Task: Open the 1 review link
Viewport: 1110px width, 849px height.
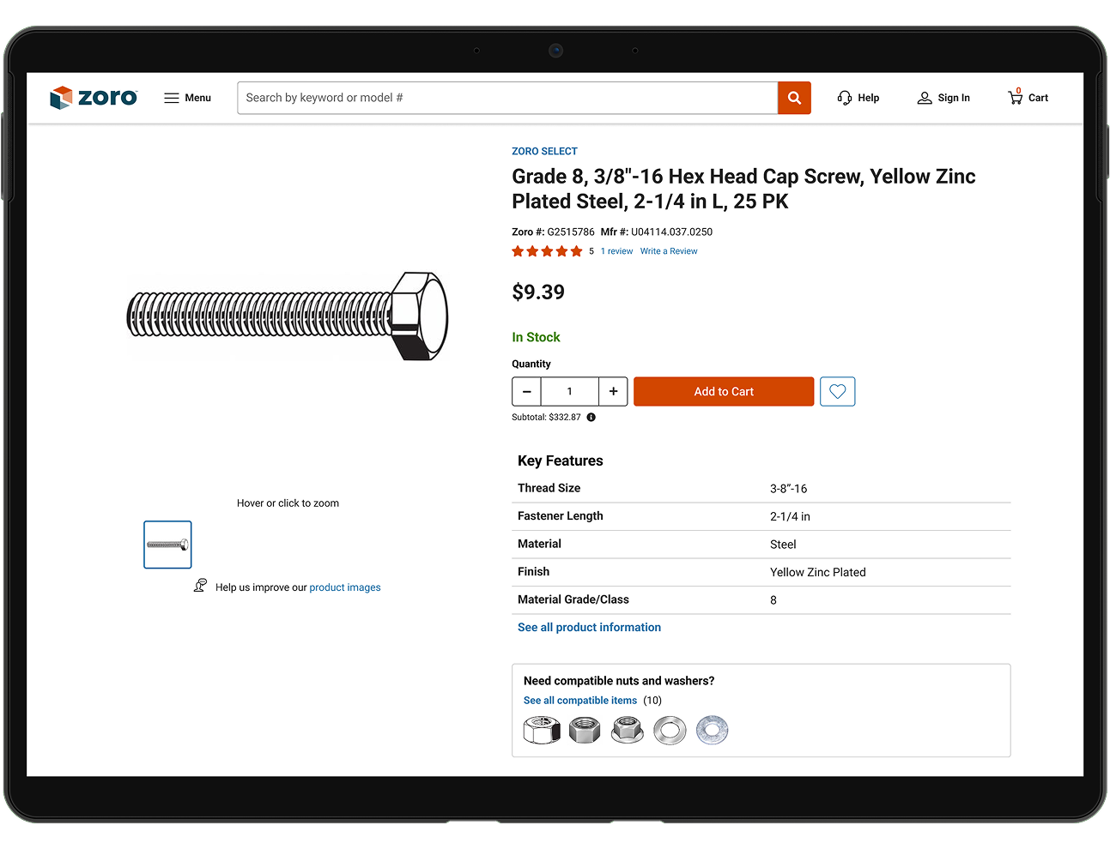Action: [616, 251]
